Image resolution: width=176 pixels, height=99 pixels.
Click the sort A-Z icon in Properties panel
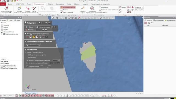pyautogui.click(x=149, y=23)
